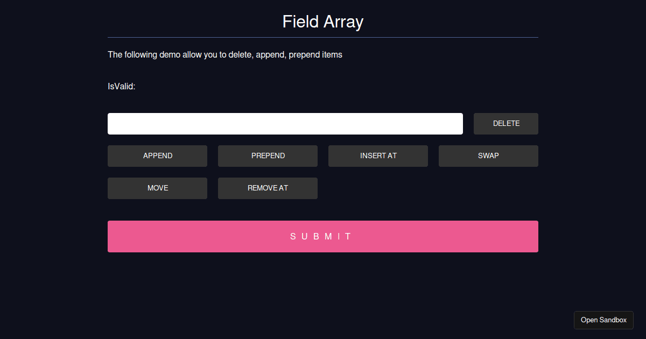The width and height of the screenshot is (646, 339).
Task: Click the pink SUBMIT button
Action: pyautogui.click(x=322, y=236)
